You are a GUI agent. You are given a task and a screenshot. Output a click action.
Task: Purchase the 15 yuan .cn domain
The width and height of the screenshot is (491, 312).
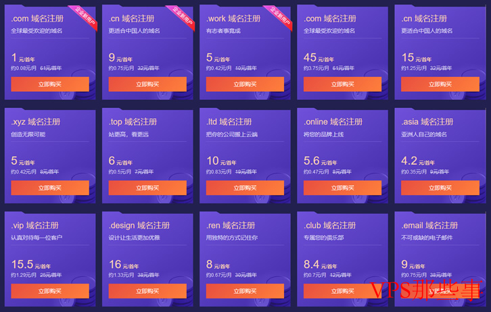[440, 84]
